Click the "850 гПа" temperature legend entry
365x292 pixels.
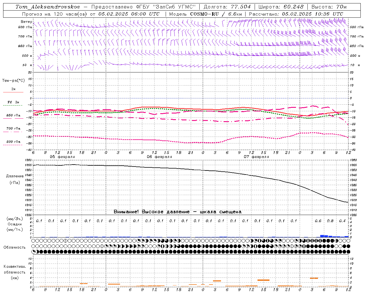[x=13, y=115]
